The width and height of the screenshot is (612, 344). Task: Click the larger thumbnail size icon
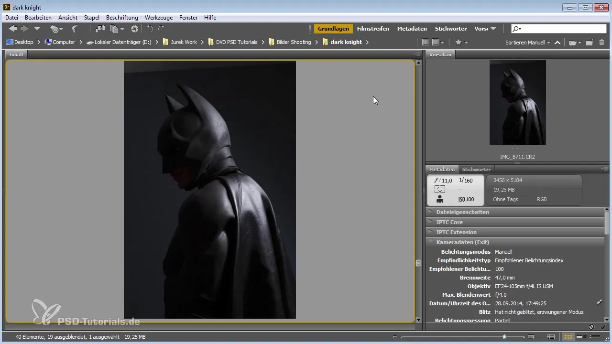click(x=530, y=337)
